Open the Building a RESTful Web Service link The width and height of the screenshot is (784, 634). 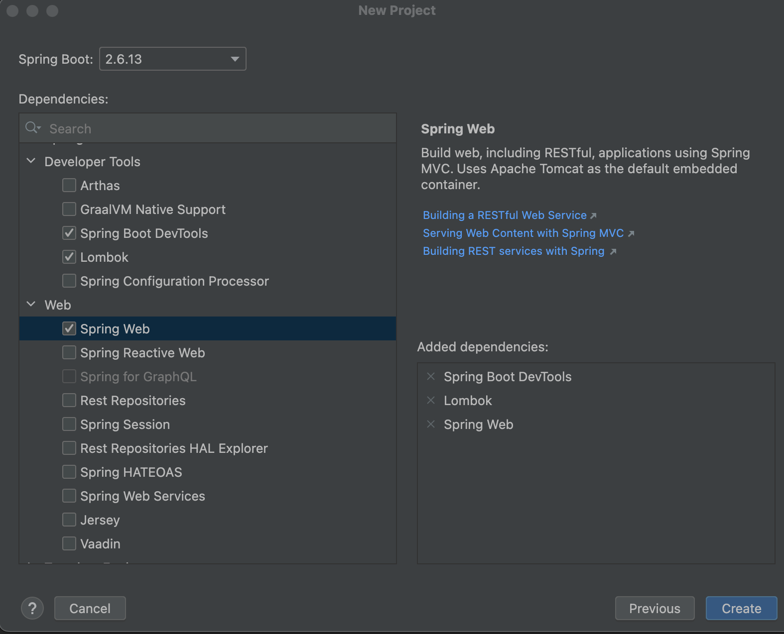coord(505,215)
